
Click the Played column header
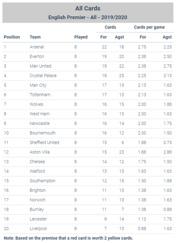tap(81, 37)
